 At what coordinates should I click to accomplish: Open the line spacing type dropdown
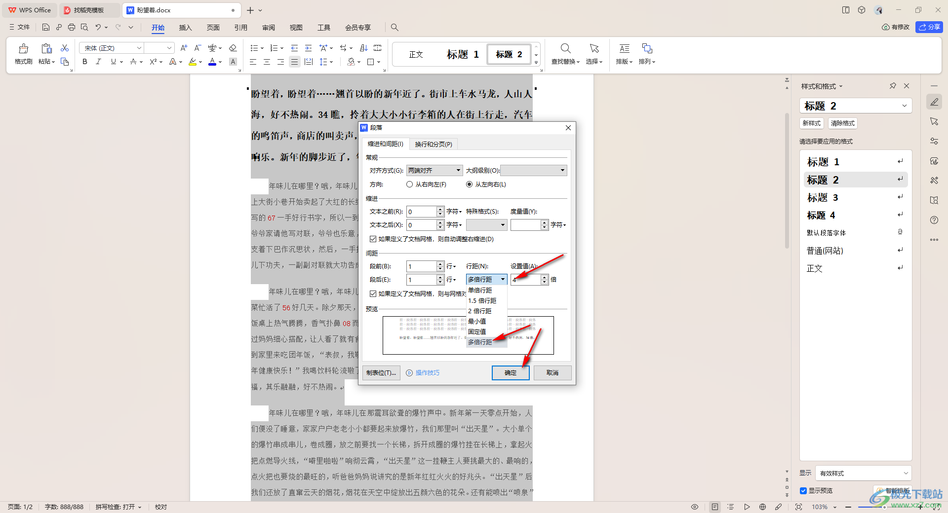click(x=487, y=279)
